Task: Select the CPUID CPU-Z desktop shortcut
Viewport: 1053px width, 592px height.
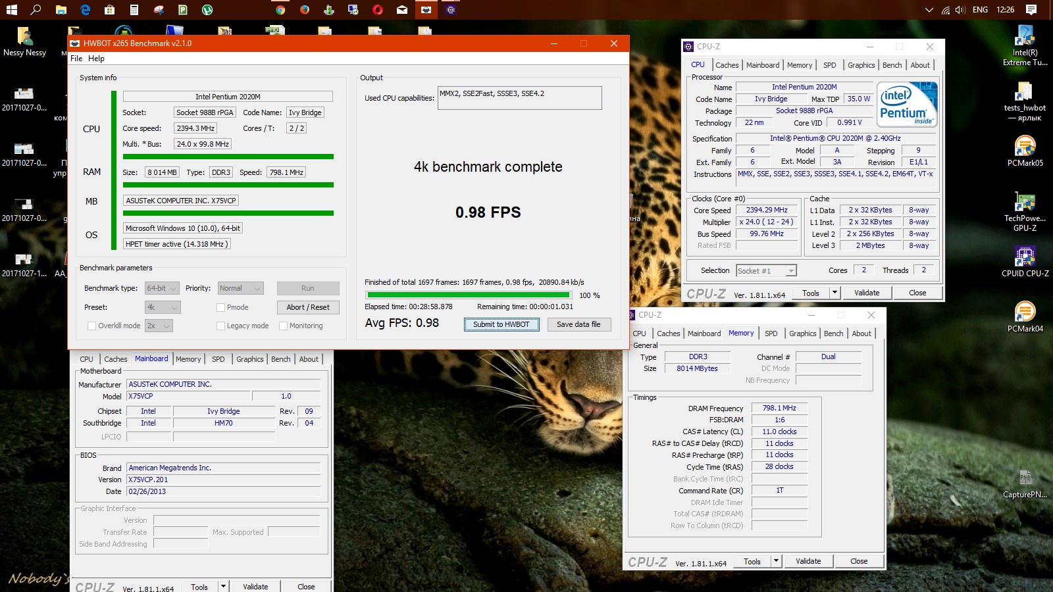Action: [x=1025, y=261]
